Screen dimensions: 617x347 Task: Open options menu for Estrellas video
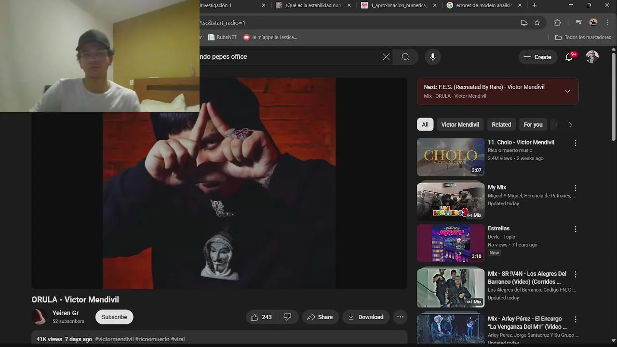(575, 229)
